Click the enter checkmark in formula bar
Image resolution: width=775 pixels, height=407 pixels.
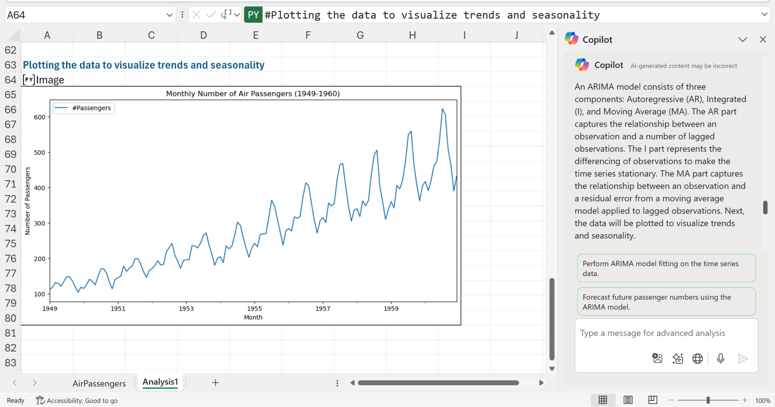pyautogui.click(x=211, y=15)
